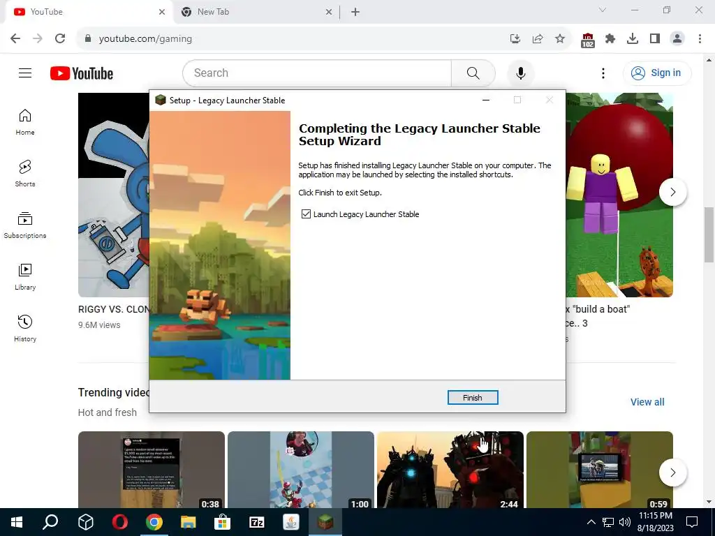Open the YouTube hamburger guide menu
Viewport: 715px width, 536px height.
tap(25, 73)
